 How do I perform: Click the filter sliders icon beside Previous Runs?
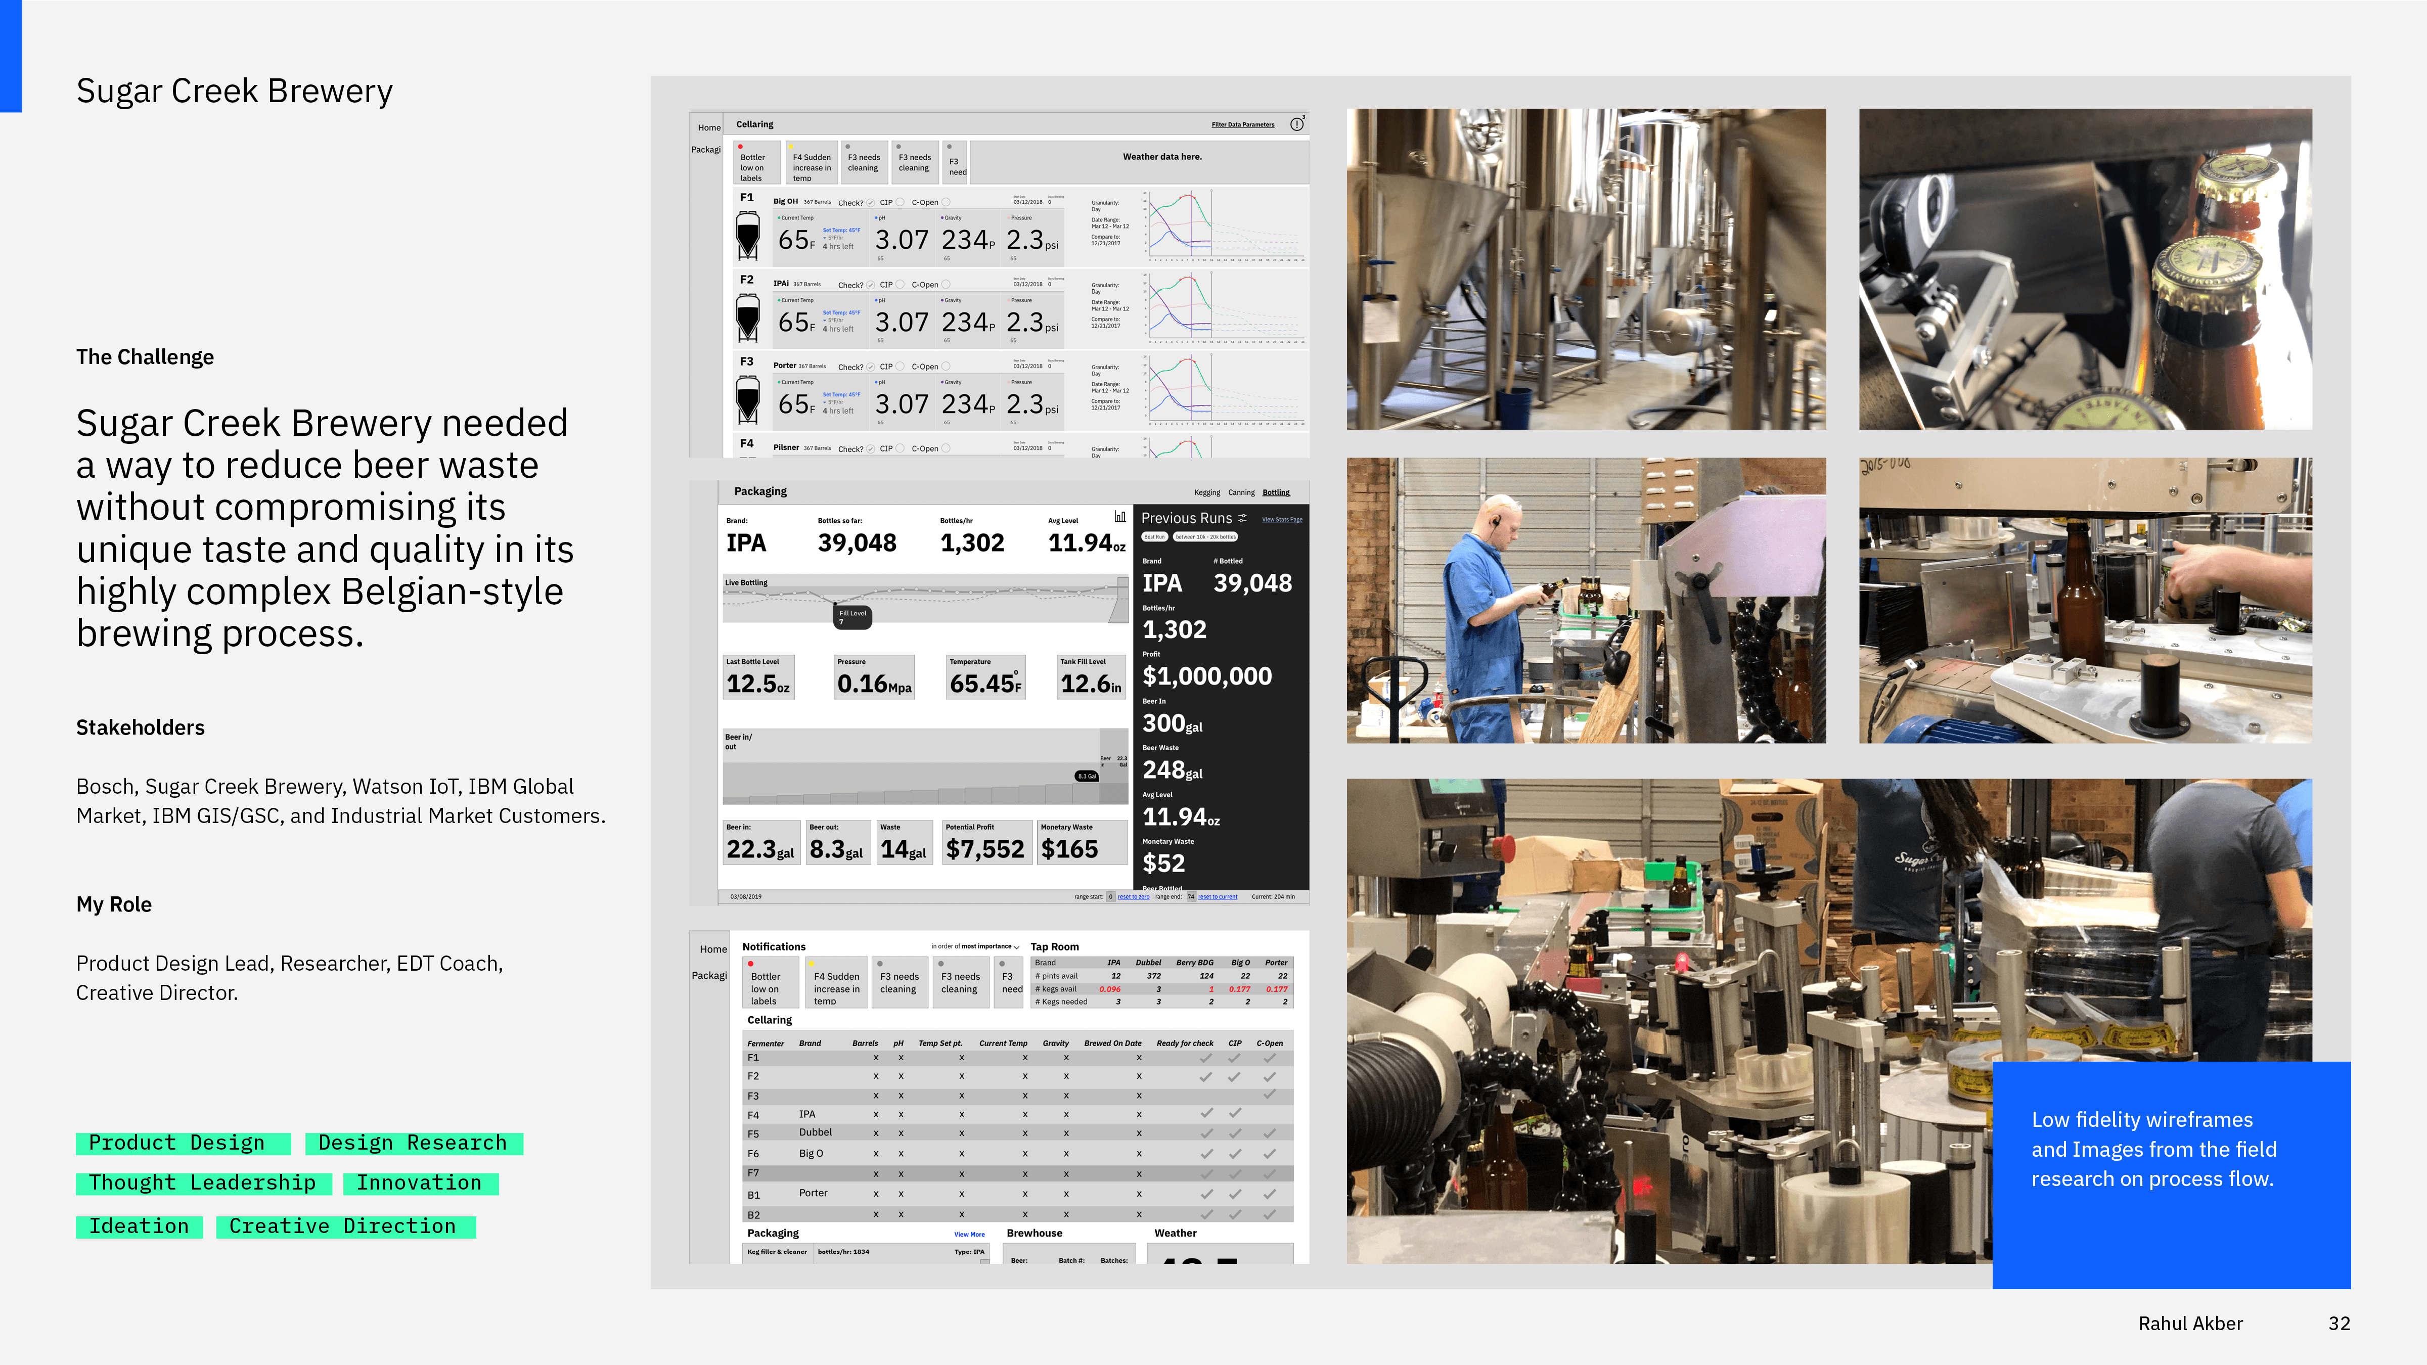point(1243,518)
